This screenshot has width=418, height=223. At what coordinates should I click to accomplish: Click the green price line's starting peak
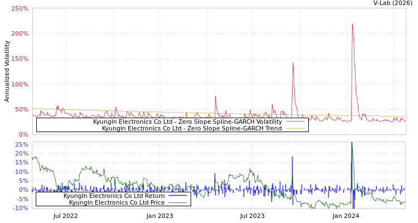pyautogui.click(x=35, y=157)
